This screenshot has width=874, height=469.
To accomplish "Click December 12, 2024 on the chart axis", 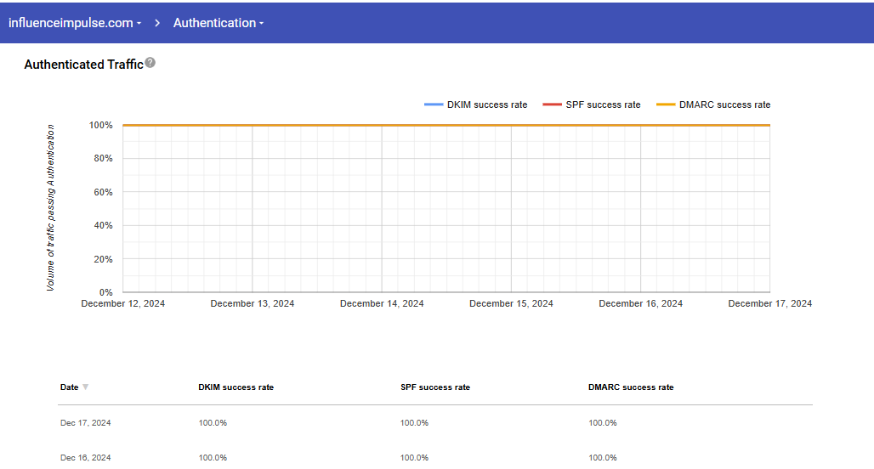I will [123, 304].
